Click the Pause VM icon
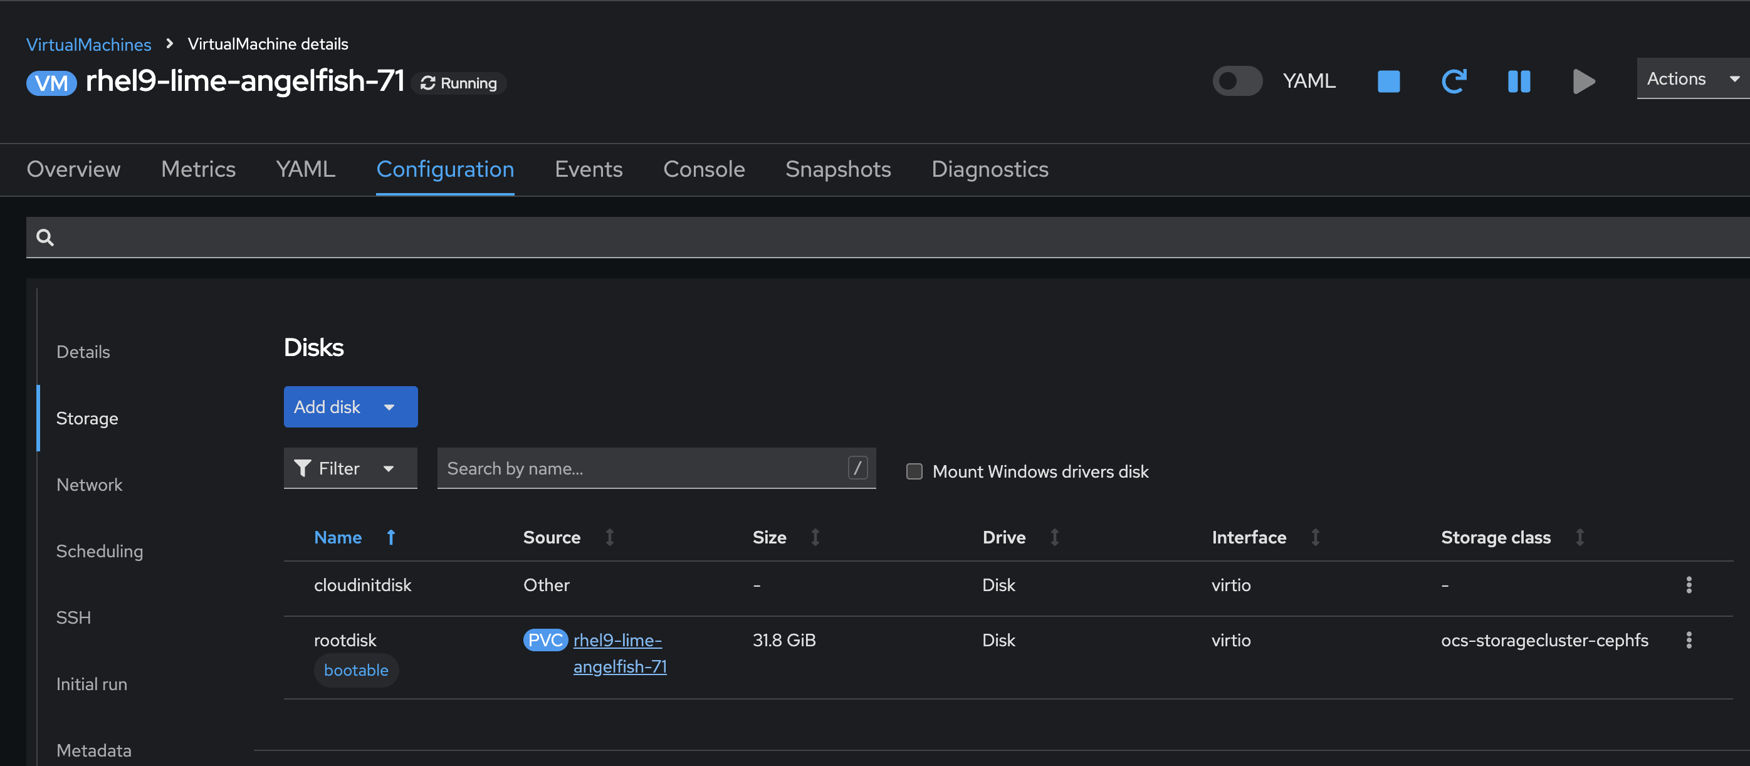This screenshot has width=1750, height=766. pos(1518,81)
